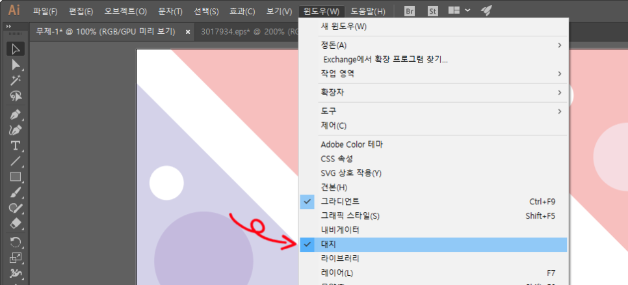Enable the 레이어(L) panel
Viewport: 628px width, 285px height.
337,273
